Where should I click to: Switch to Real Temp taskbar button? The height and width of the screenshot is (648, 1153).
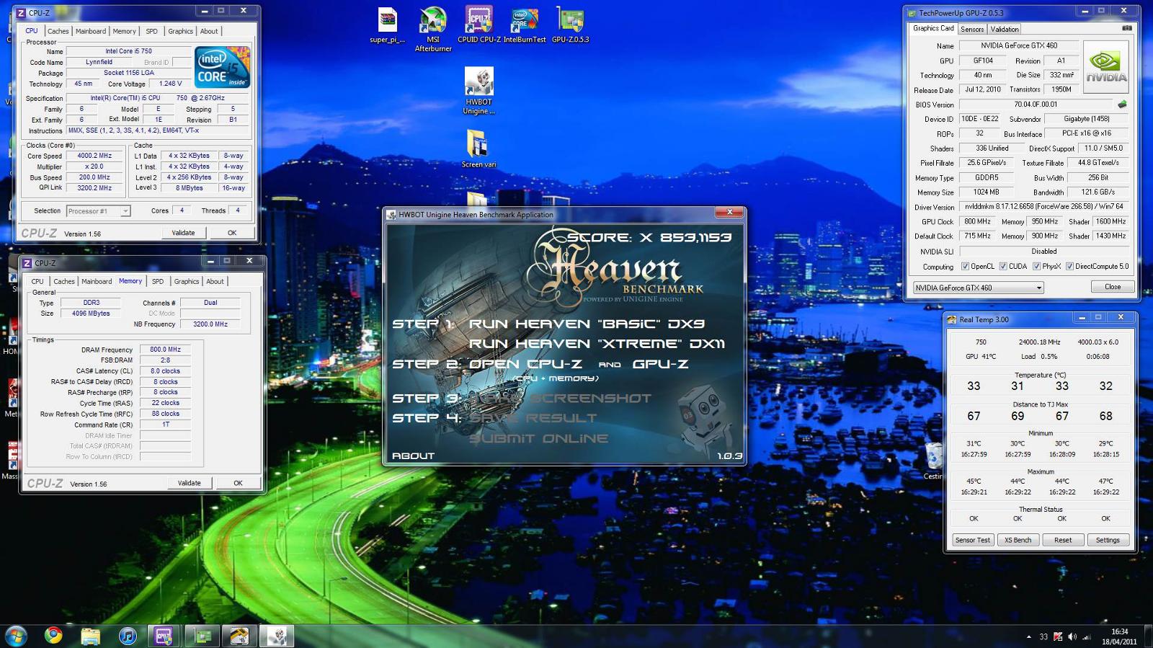coord(239,636)
